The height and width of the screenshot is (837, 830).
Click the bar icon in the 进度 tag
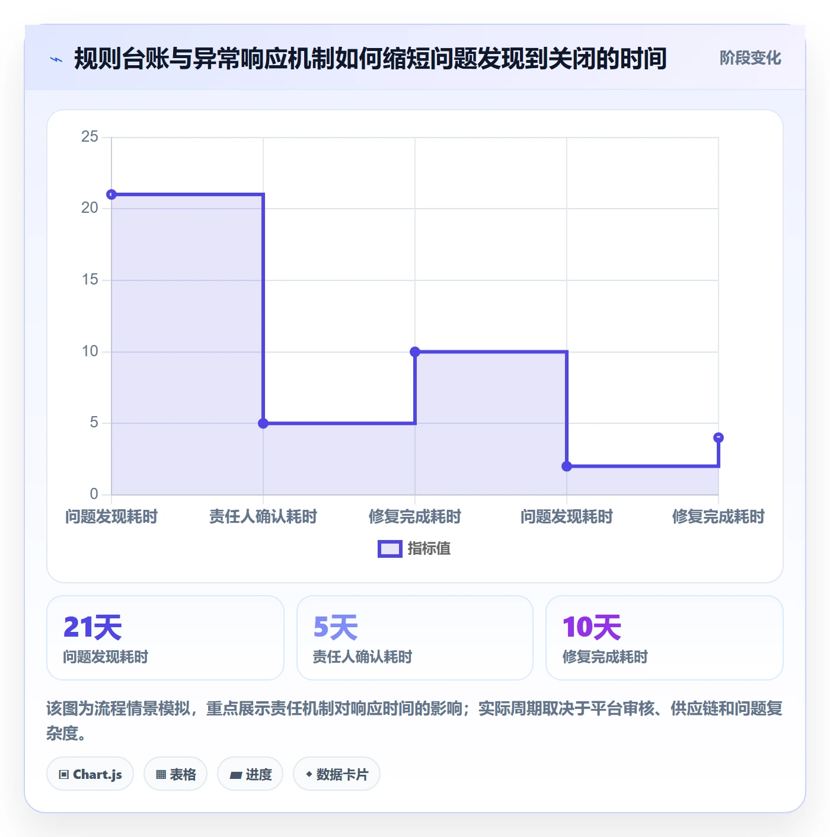coord(236,775)
